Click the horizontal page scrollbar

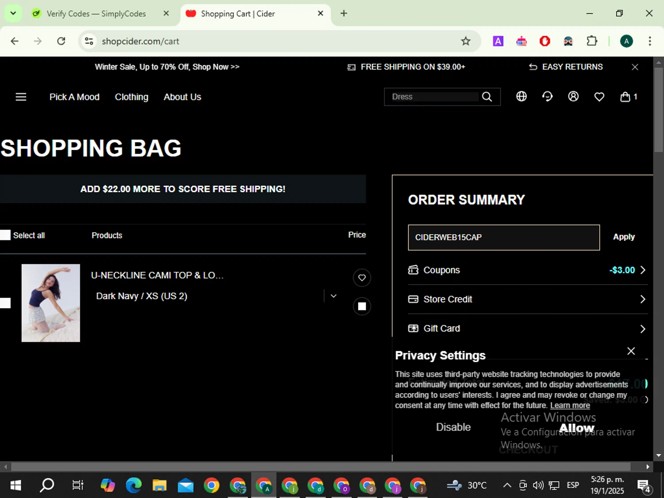(320, 467)
